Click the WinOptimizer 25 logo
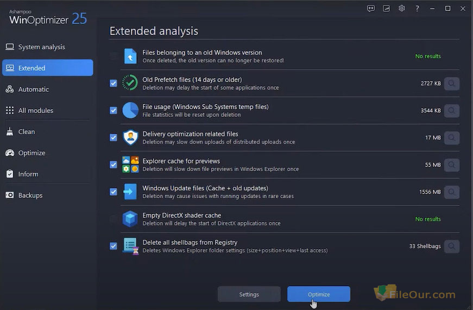The height and width of the screenshot is (310, 473). (48, 17)
